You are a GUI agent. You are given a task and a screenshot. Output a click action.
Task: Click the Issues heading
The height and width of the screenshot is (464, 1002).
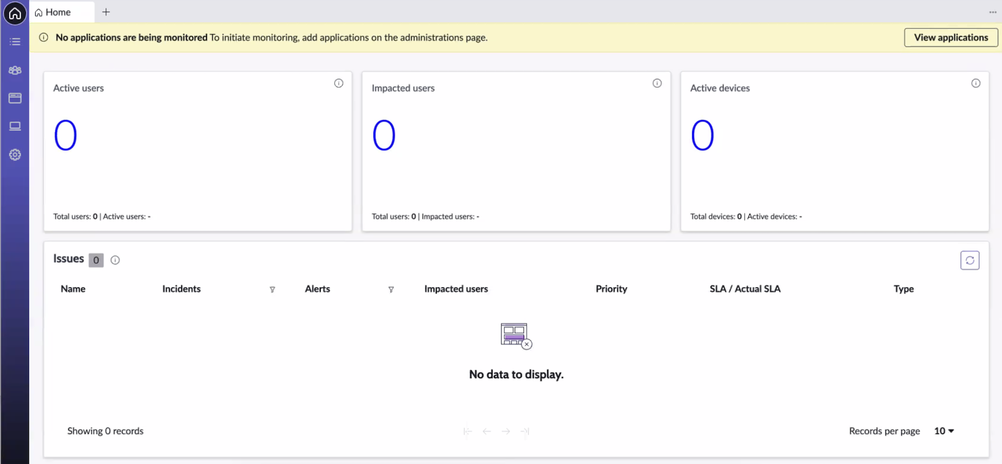(x=69, y=259)
